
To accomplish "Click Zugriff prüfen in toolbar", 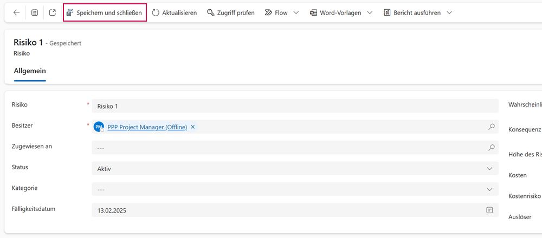I will pos(231,12).
